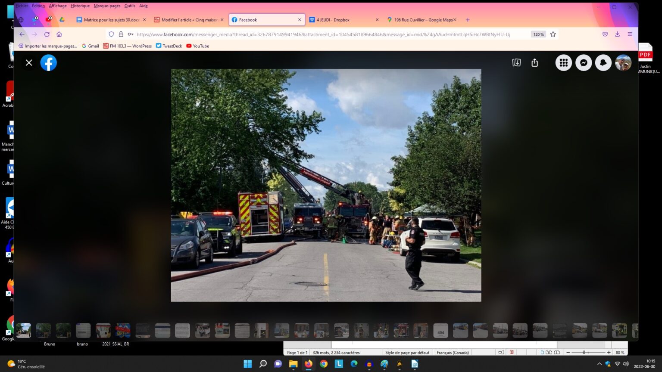Screen dimensions: 662x372
Task: Open the Marque-pages menu
Action: pyautogui.click(x=107, y=6)
